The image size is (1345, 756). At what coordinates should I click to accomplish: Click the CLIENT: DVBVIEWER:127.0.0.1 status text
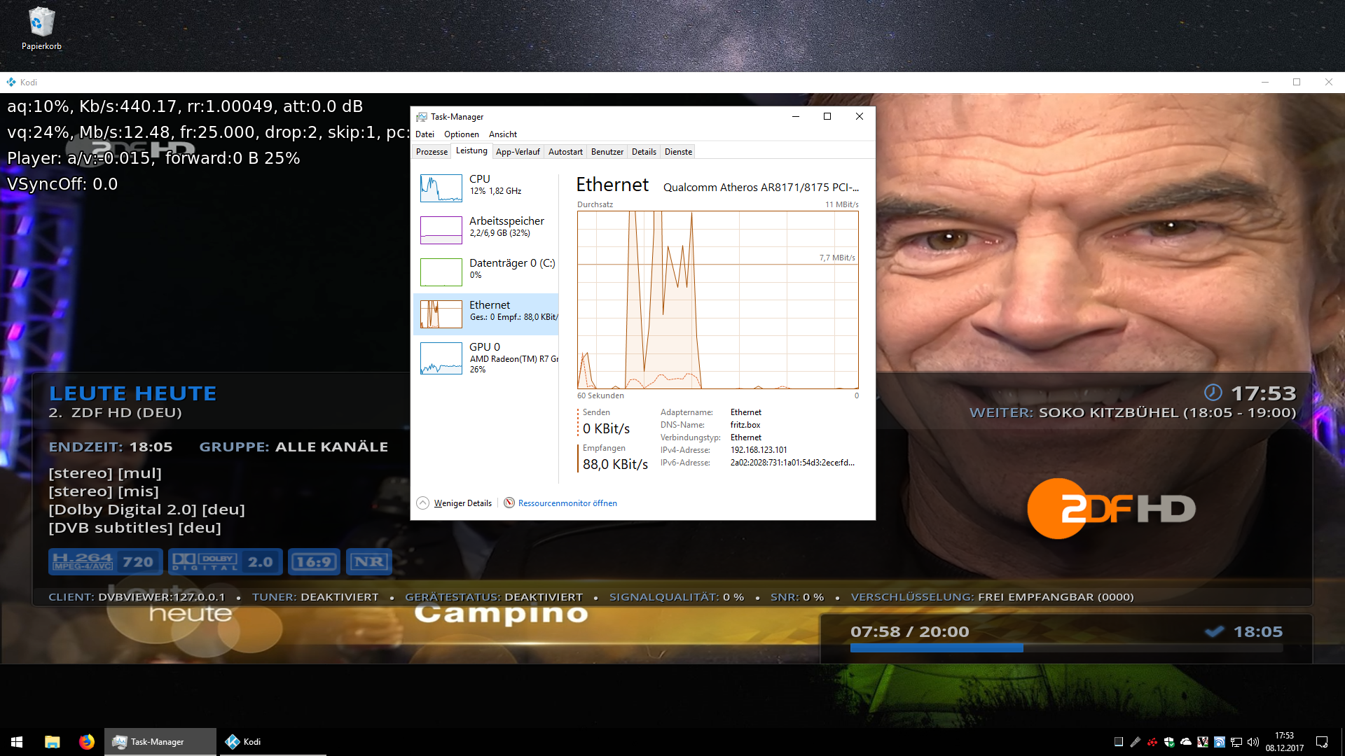click(x=137, y=597)
